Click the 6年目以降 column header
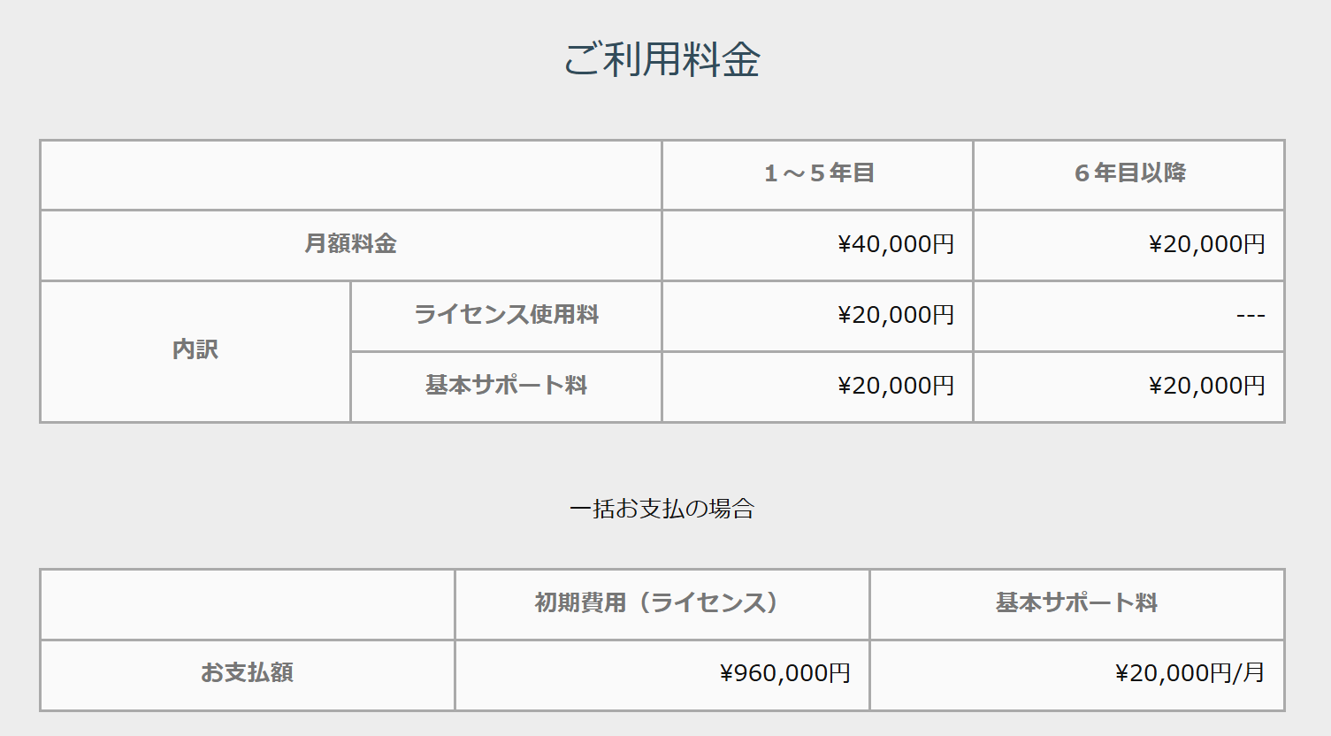1331x736 pixels. (x=1129, y=173)
